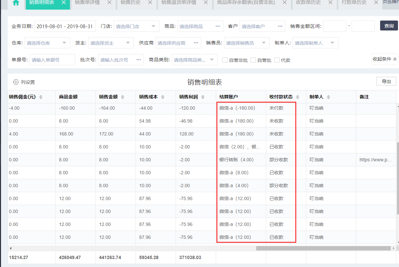The height and width of the screenshot is (267, 399).
Task: Close the 付款单历史 tab
Action: 376,2
